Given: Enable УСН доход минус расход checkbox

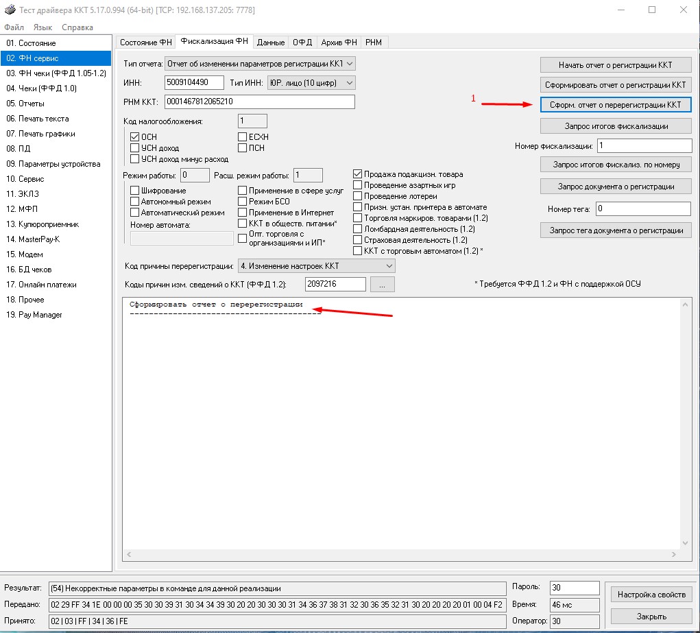Looking at the screenshot, I should point(135,159).
